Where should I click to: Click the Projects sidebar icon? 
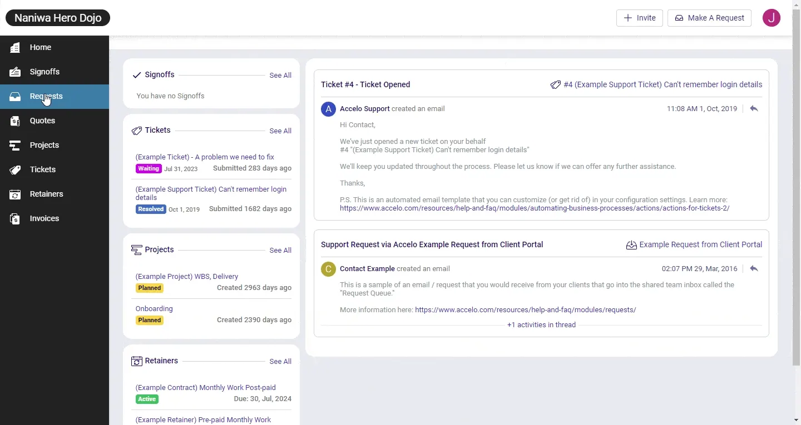tap(15, 146)
